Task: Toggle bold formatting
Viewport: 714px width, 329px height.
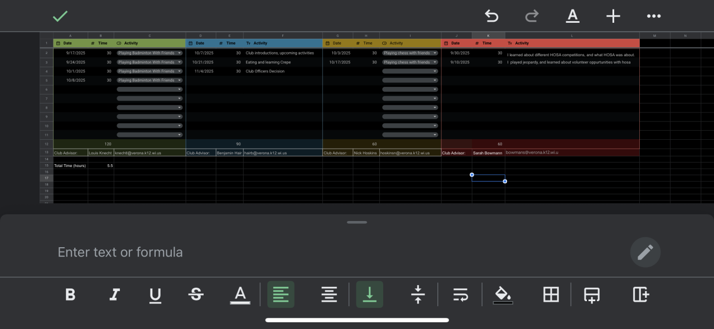Action: point(70,294)
